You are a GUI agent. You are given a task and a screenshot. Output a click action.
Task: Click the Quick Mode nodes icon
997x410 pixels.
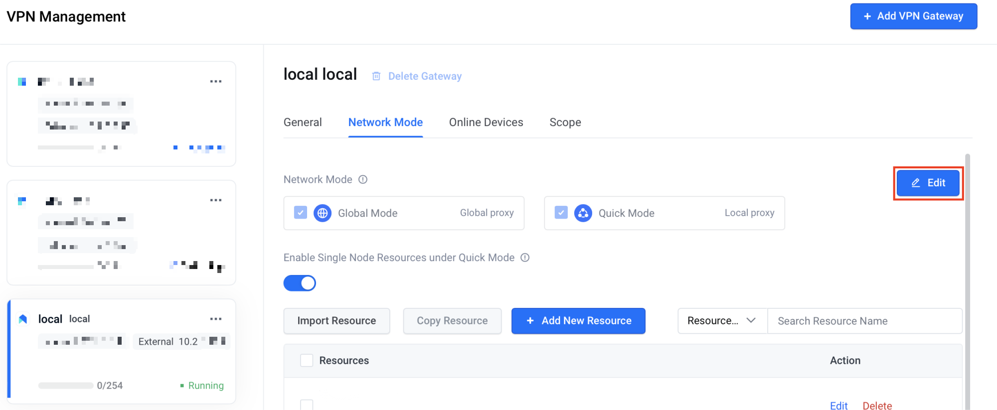[583, 213]
